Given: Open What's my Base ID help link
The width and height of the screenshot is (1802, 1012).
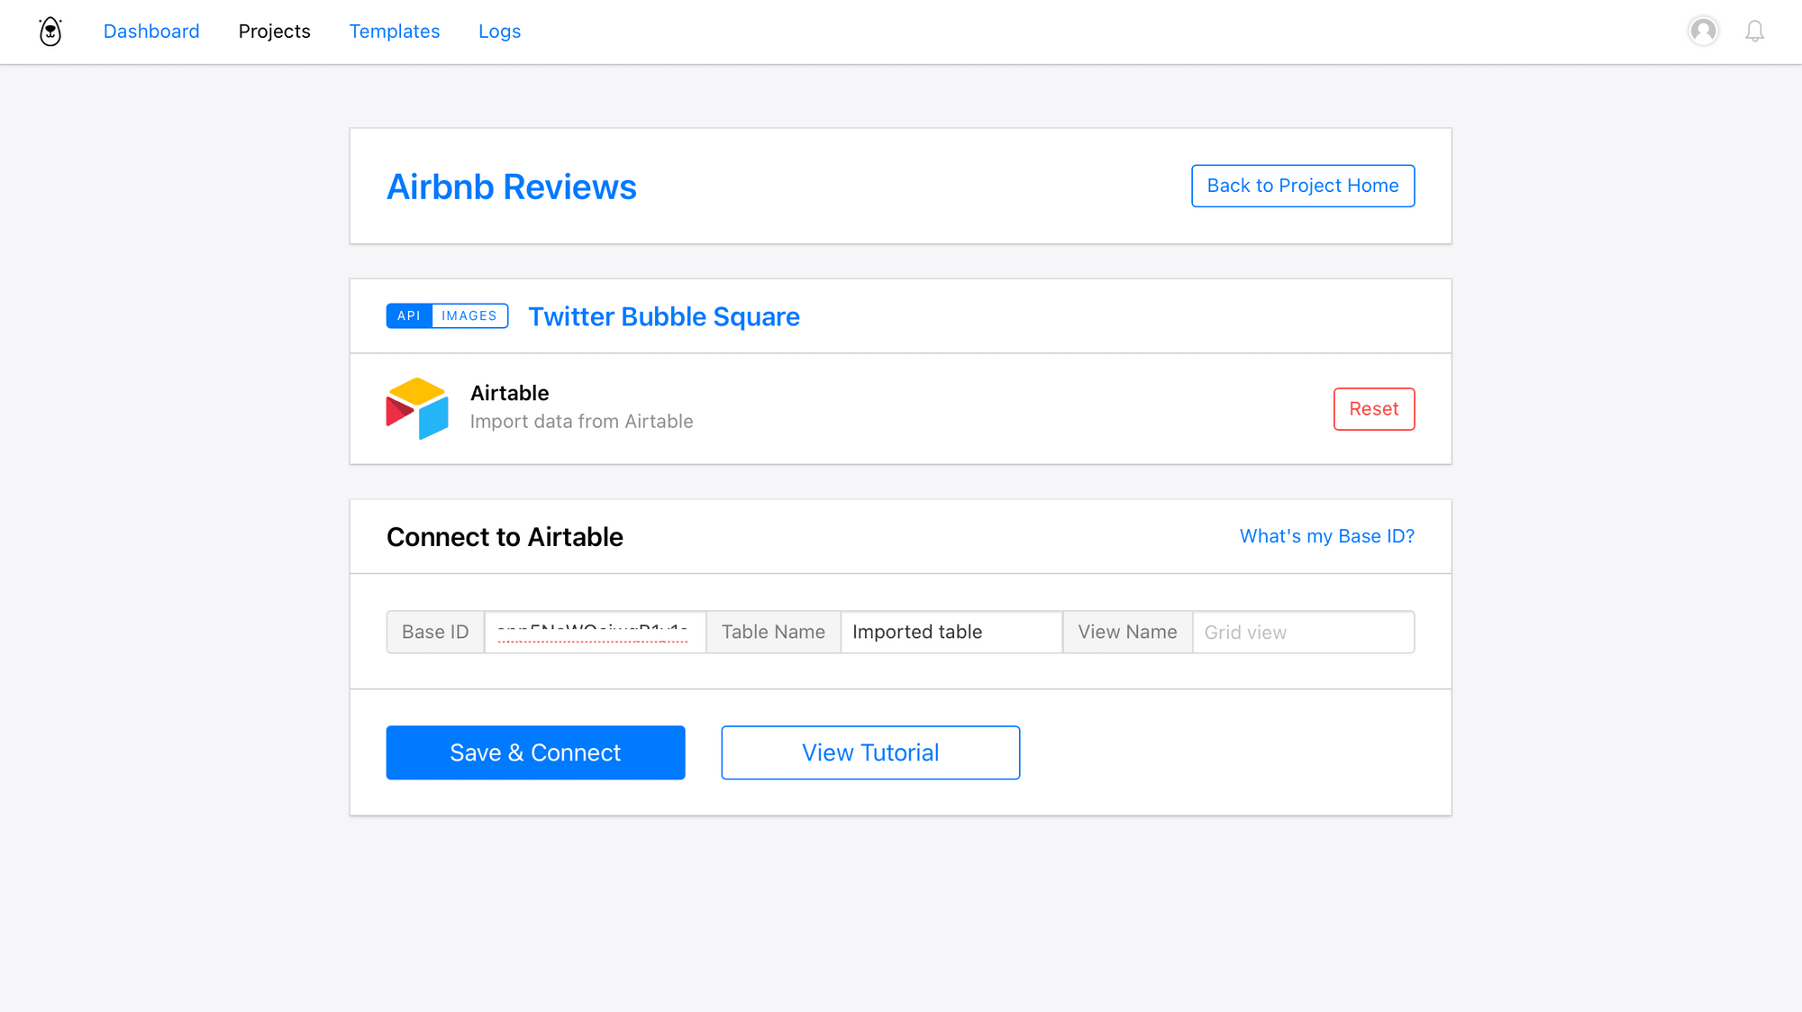Looking at the screenshot, I should [x=1327, y=536].
